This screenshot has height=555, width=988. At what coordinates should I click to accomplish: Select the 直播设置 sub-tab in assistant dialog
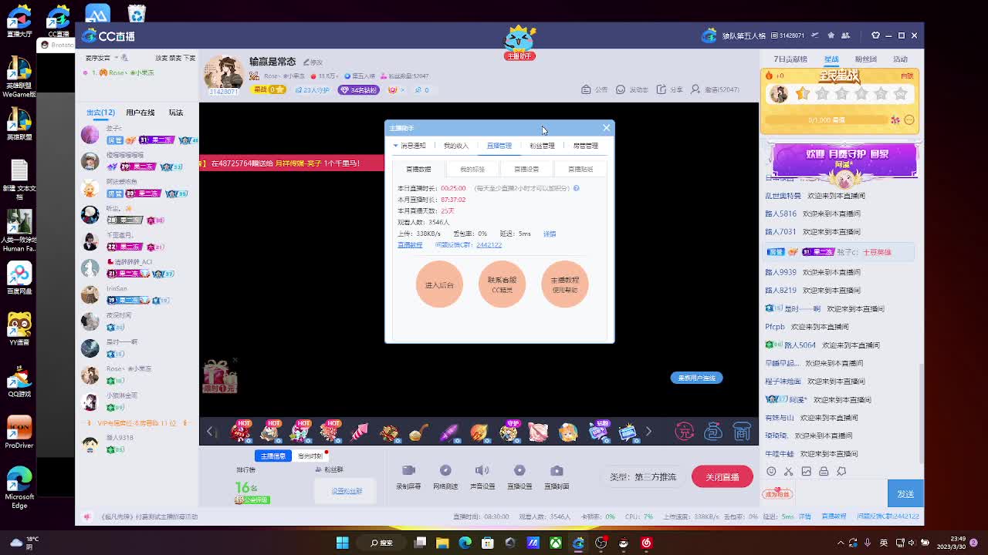click(526, 169)
